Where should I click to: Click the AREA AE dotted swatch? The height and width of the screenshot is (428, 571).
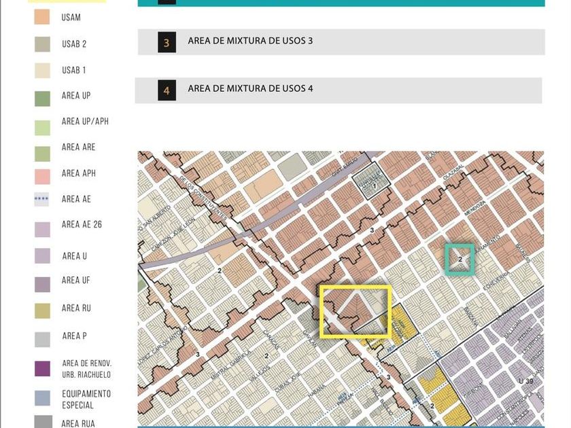click(x=41, y=199)
